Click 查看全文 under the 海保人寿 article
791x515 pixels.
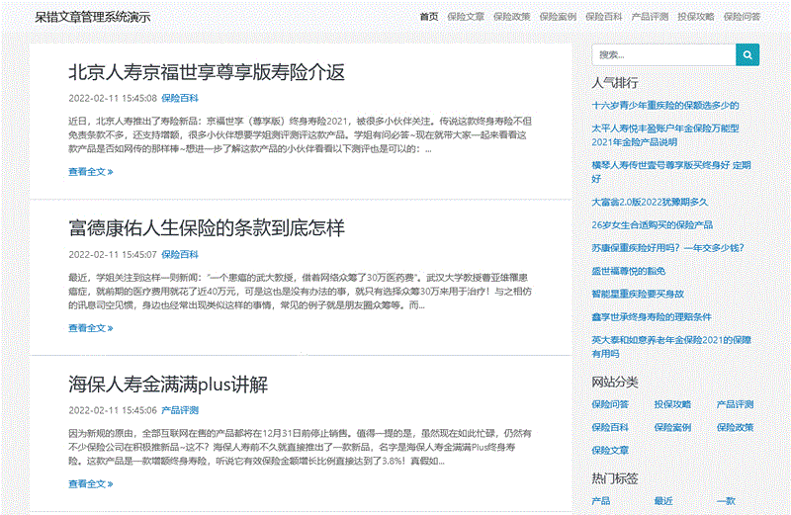(90, 484)
